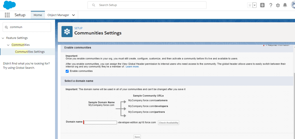
Task: Open the Global Actions plus icon
Action: point(262,5)
